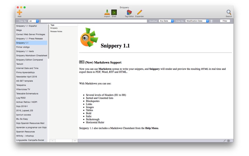This screenshot has width=249, height=156.
Task: Select 2016_Lapsed_ES snippet
Action: [x=31, y=110]
